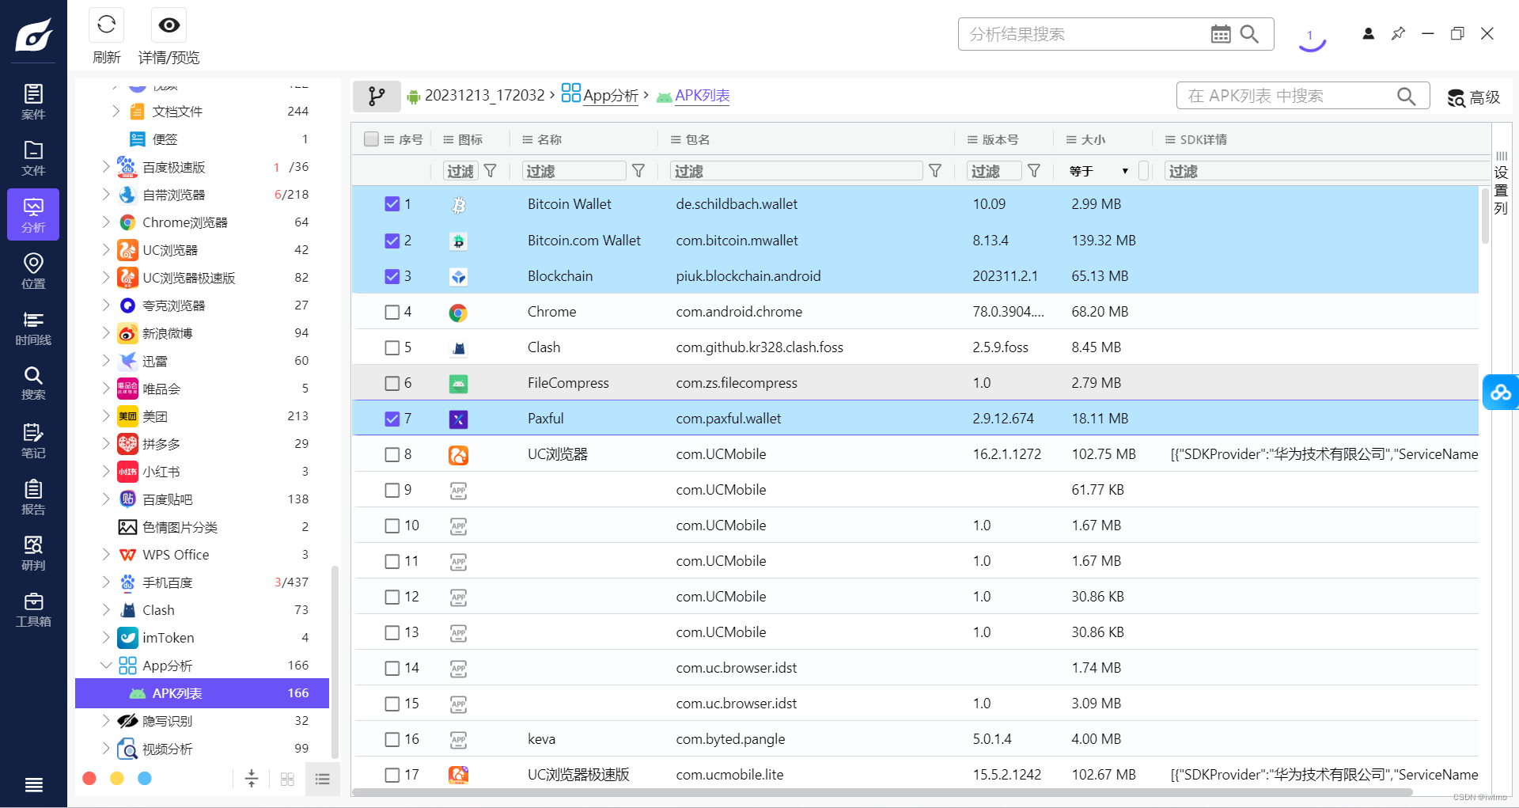Click the app logo at top-left

click(33, 35)
